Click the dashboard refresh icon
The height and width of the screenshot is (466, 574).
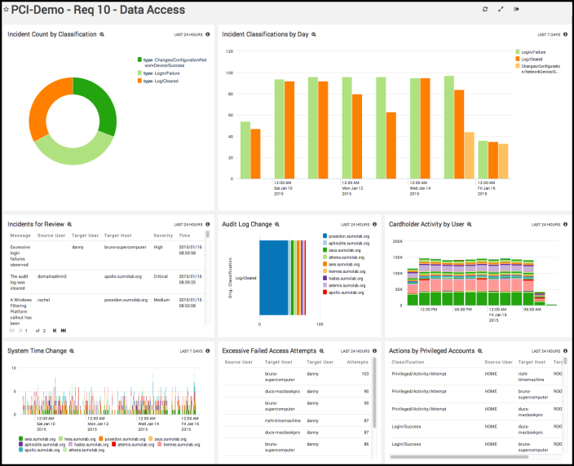tap(485, 9)
